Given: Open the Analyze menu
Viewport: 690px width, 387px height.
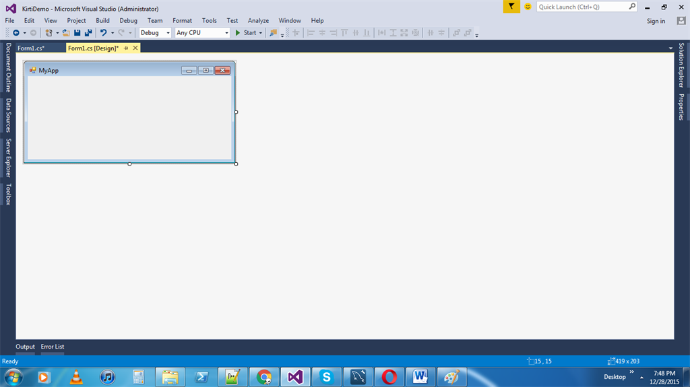Looking at the screenshot, I should (x=258, y=21).
